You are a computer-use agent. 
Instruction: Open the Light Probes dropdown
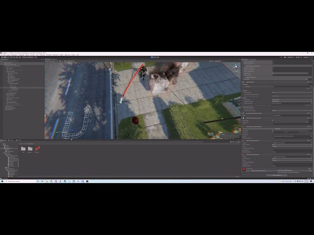coord(292,100)
